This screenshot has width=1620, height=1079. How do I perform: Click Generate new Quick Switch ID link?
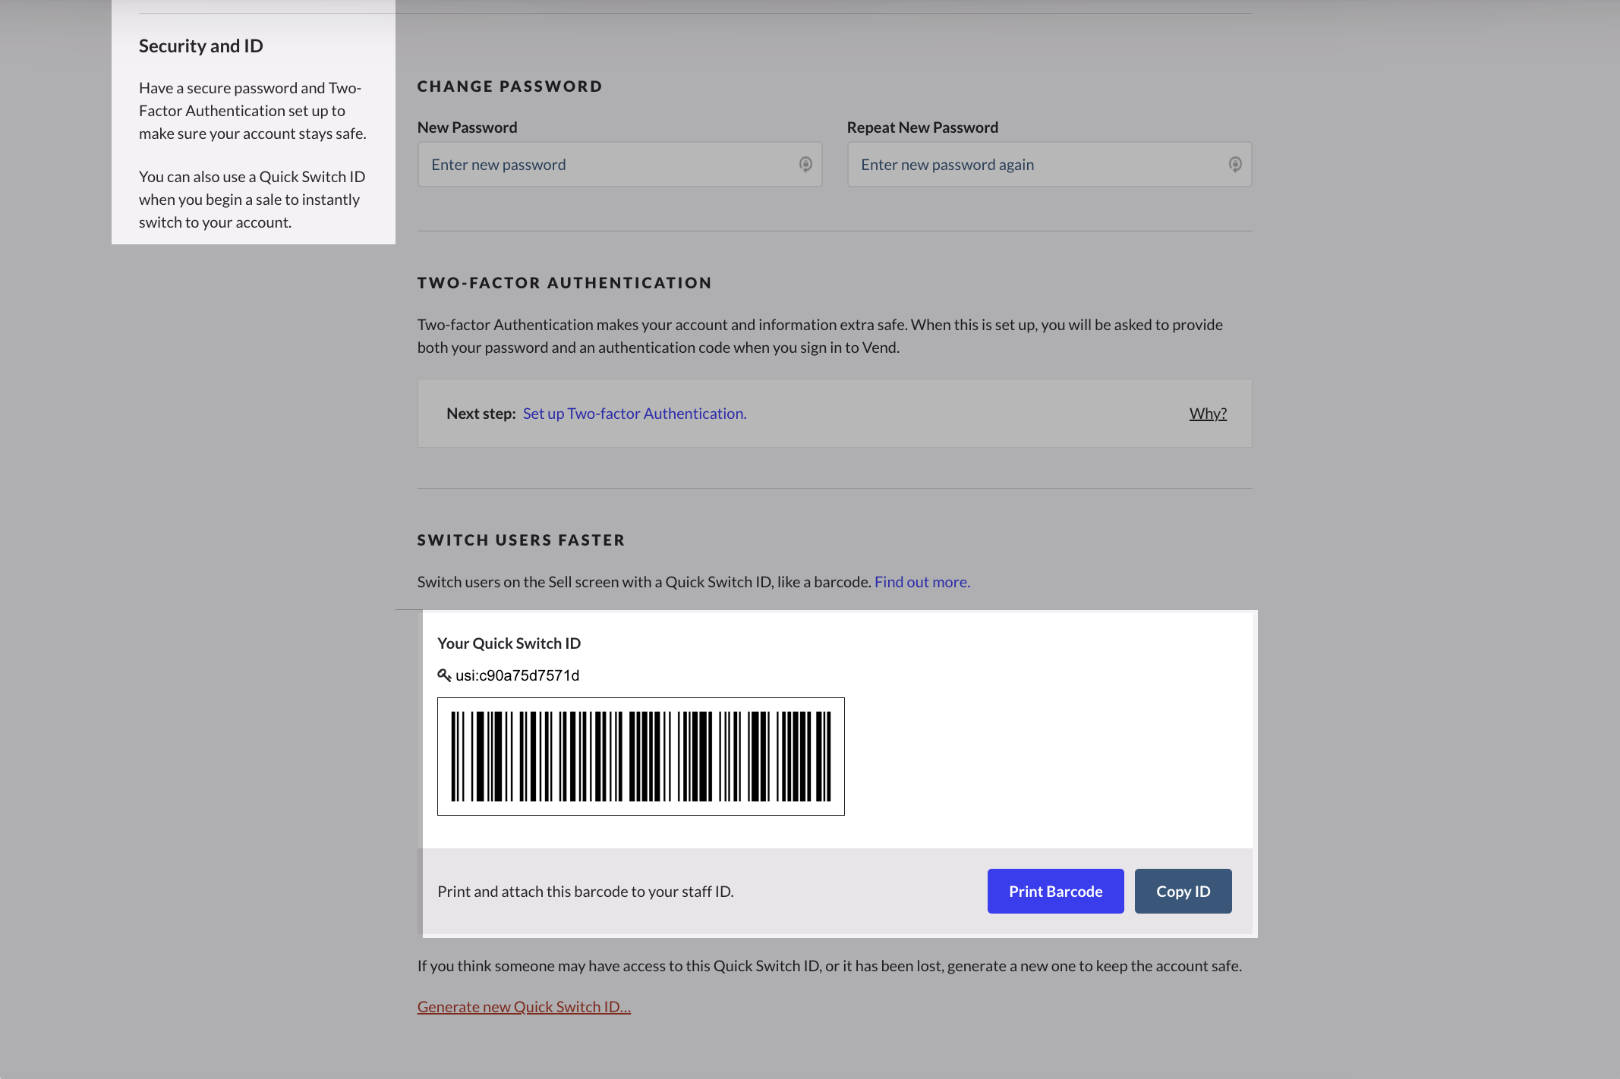[524, 1007]
